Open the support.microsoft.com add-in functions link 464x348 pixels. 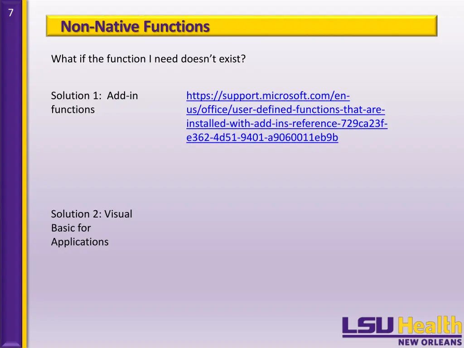287,116
